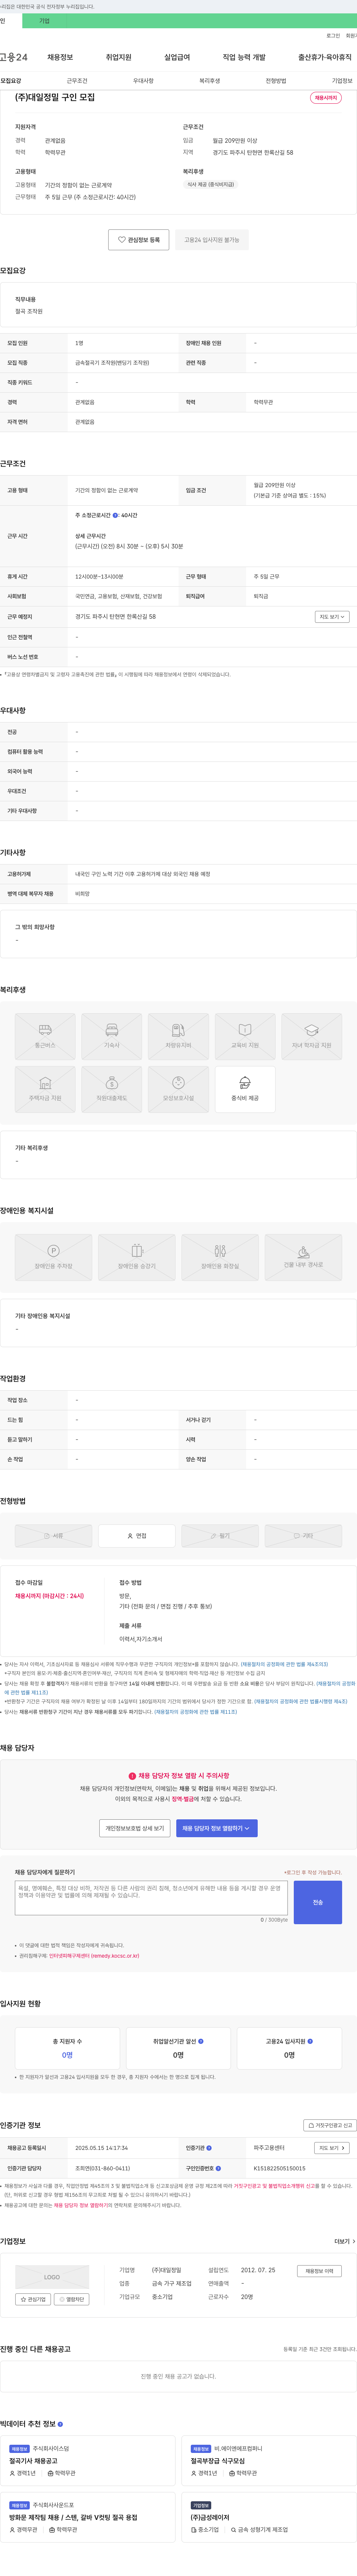Focus the 채용 담당자에게 질문하기 text box
357x2576 pixels.
click(151, 1898)
